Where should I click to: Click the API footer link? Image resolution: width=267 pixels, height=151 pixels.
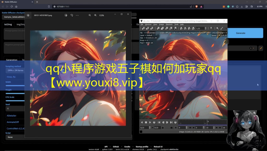pos(106,147)
